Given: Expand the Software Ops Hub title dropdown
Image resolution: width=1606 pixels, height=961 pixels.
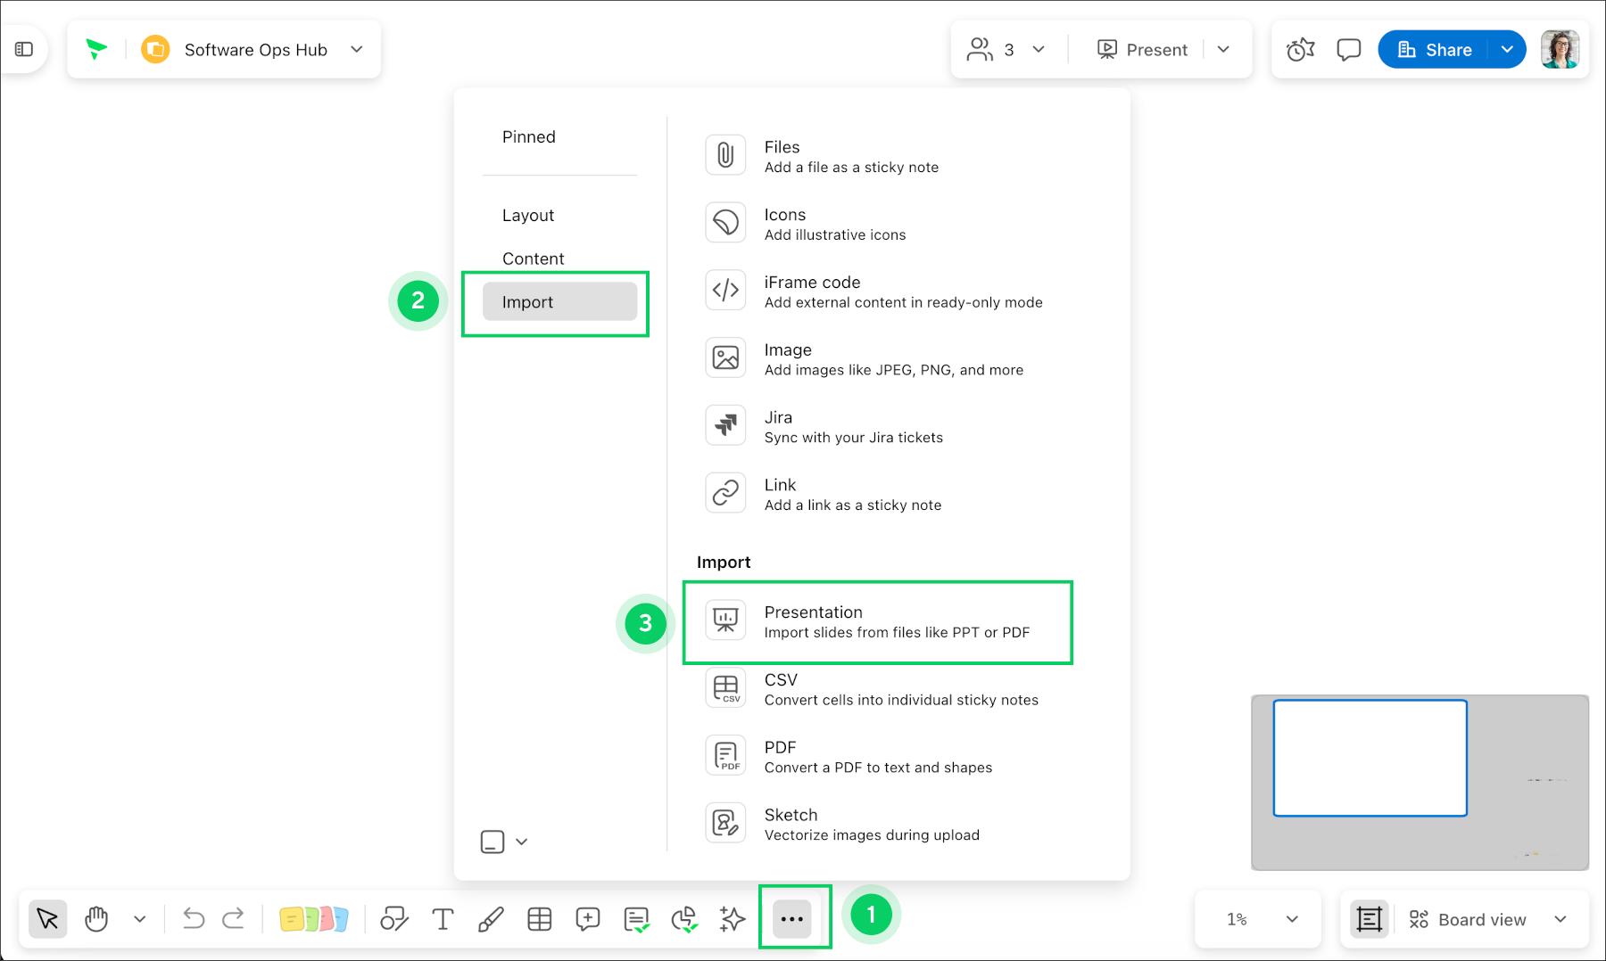Looking at the screenshot, I should coord(357,49).
